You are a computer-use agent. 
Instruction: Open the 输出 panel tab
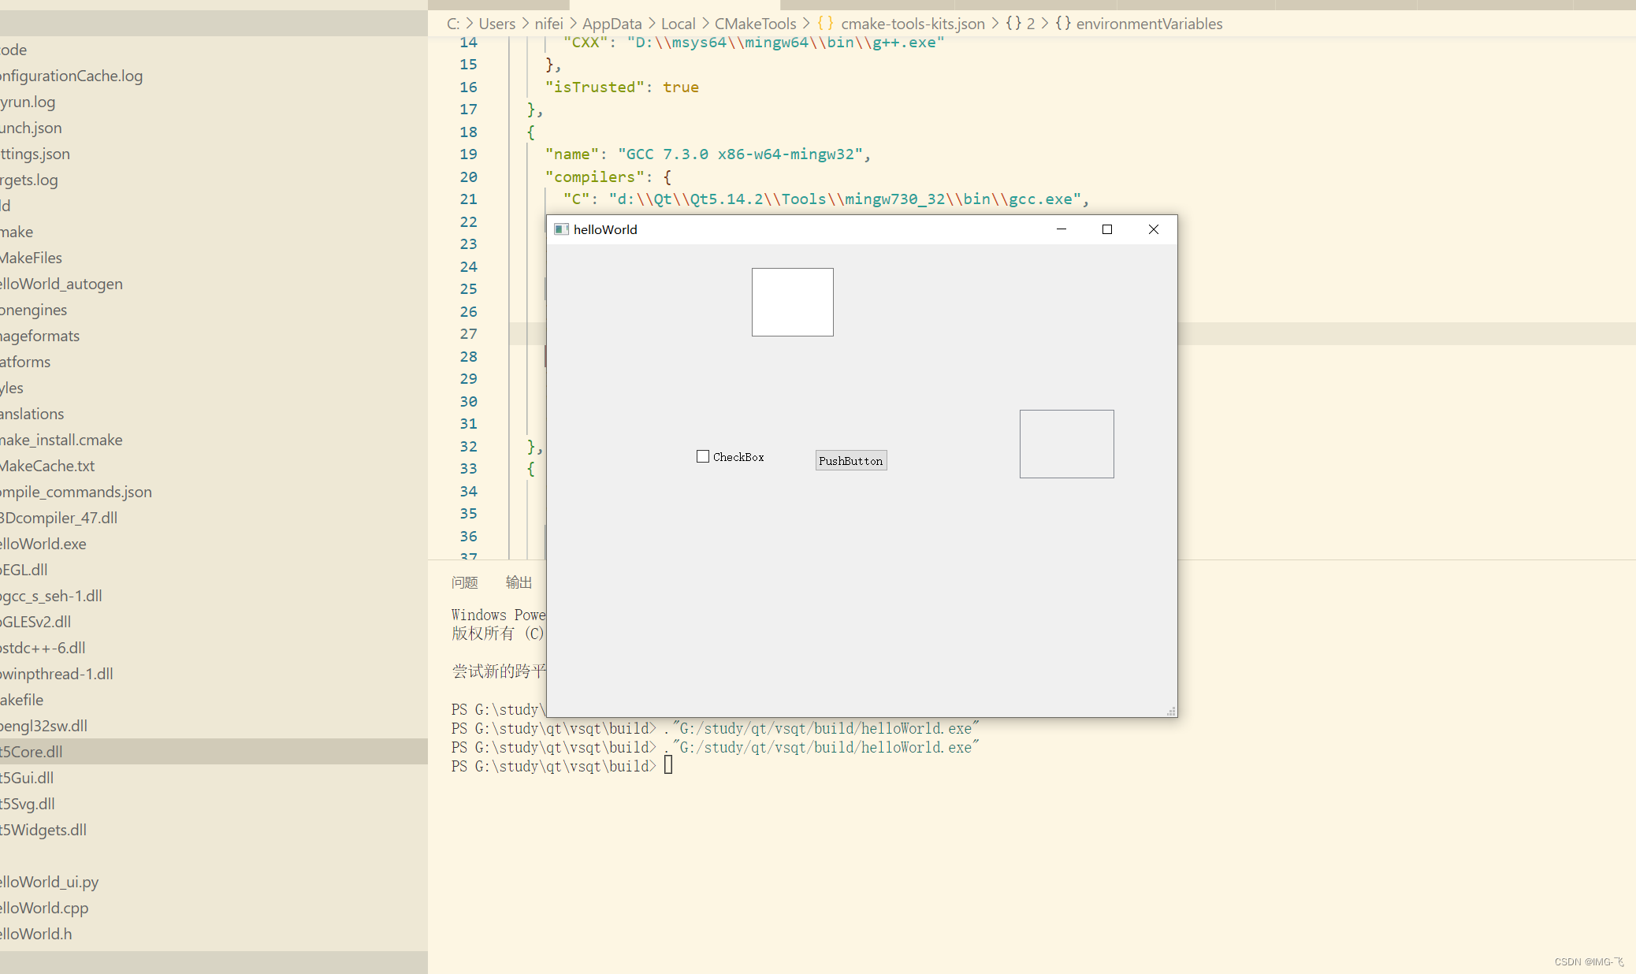click(x=519, y=582)
